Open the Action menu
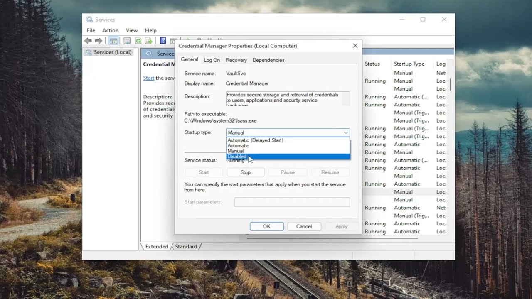This screenshot has height=299, width=532. click(x=110, y=30)
